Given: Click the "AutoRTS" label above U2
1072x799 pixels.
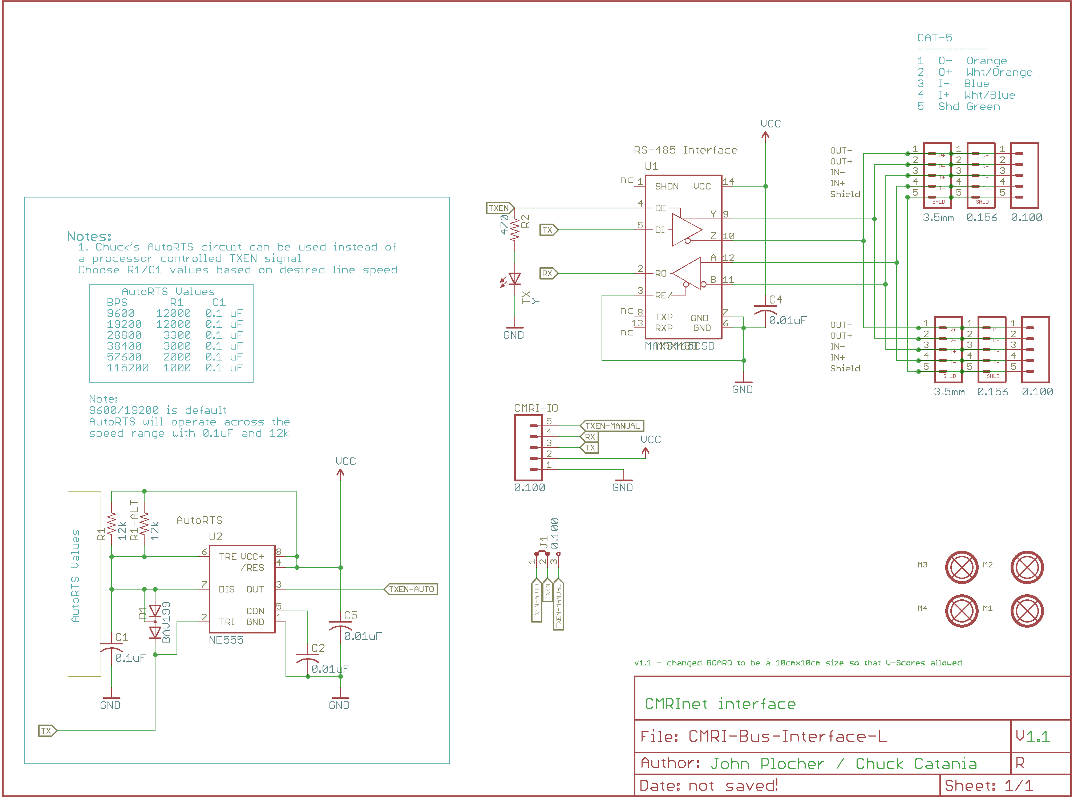Looking at the screenshot, I should coord(199,520).
